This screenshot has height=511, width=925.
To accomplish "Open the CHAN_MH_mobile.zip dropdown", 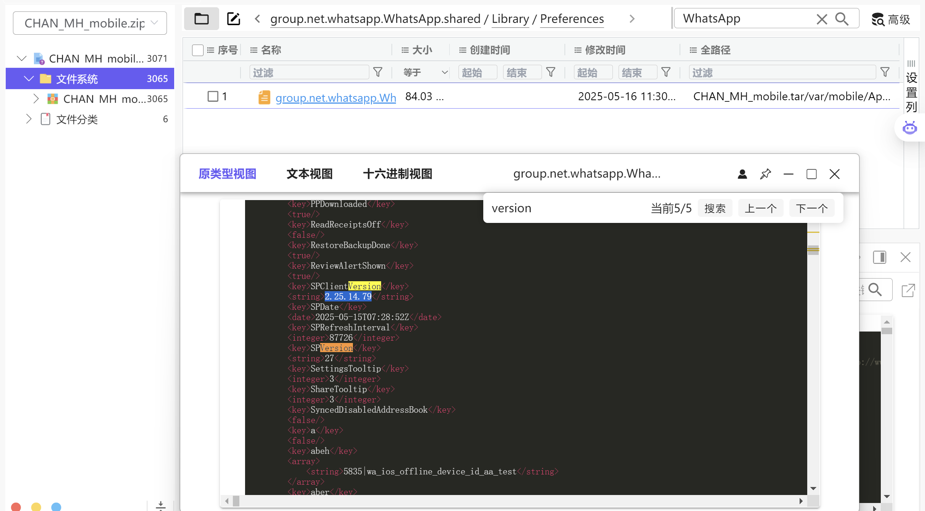I will [90, 23].
